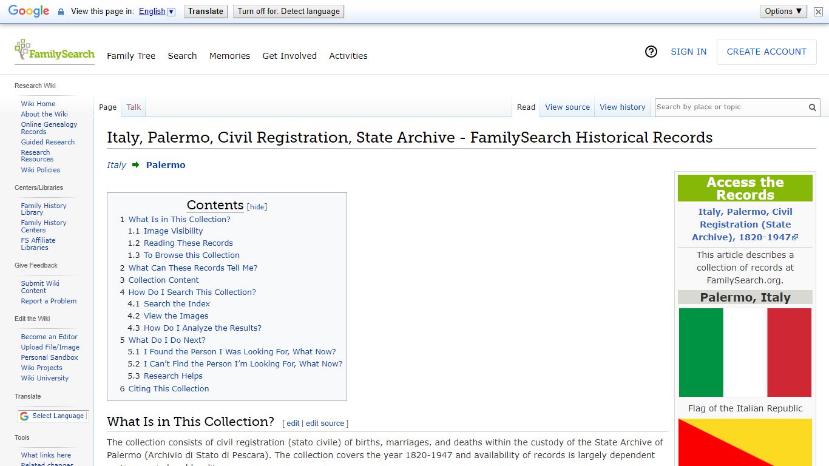
Task: Open the Options dropdown in translate bar
Action: point(783,12)
